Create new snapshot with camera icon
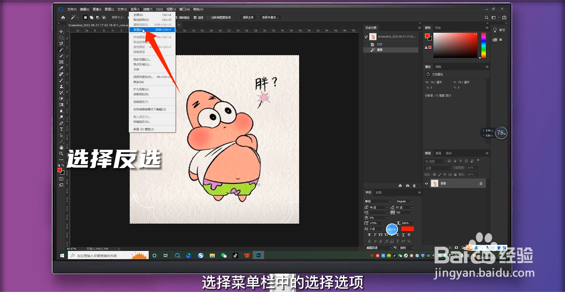565x292 pixels. [x=408, y=186]
